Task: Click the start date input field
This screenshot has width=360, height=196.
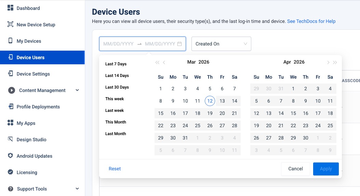Action: (x=118, y=44)
